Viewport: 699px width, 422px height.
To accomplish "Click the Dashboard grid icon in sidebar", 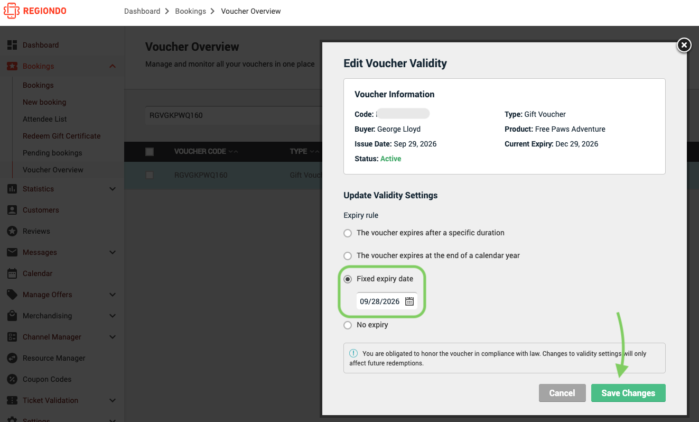I will point(12,45).
